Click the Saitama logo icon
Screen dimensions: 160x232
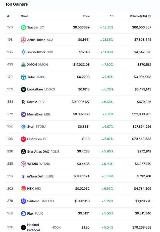[x=23, y=201]
